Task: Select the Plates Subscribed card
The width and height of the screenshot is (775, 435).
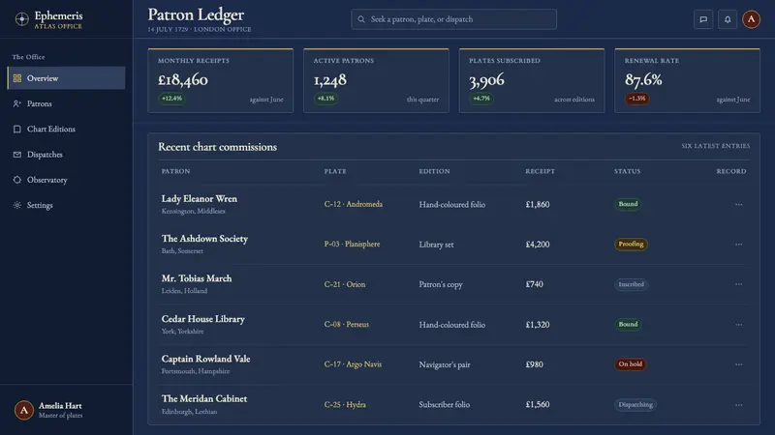Action: tap(531, 80)
